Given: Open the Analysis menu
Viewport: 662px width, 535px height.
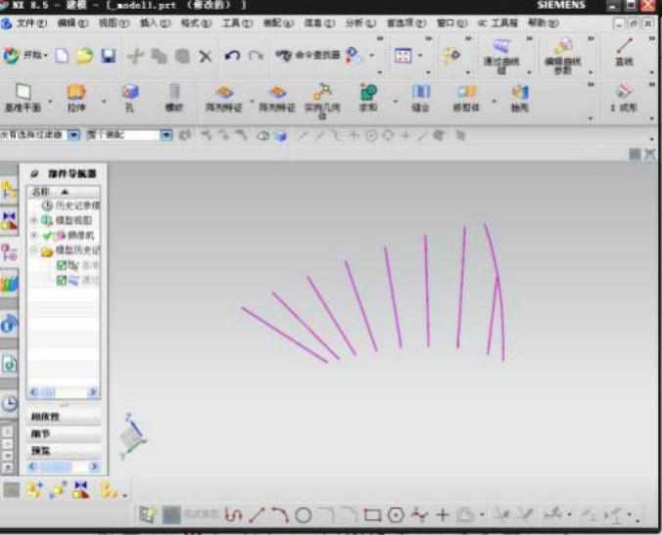Looking at the screenshot, I should tap(360, 22).
